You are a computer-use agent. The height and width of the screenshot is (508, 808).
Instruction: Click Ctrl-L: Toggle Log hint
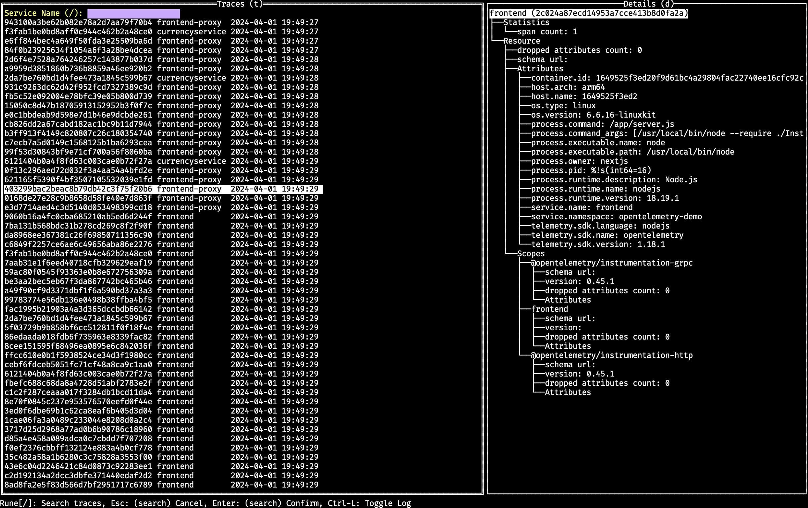click(369, 503)
